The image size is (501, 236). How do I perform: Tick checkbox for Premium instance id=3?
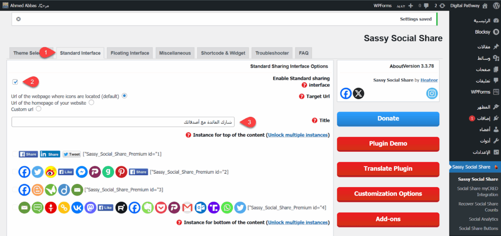coord(15,189)
